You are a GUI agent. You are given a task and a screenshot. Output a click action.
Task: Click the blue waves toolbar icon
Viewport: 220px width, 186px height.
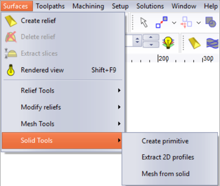(212, 43)
